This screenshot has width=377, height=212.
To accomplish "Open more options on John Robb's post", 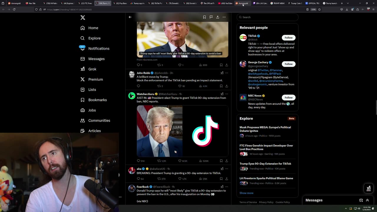I will pos(226,73).
